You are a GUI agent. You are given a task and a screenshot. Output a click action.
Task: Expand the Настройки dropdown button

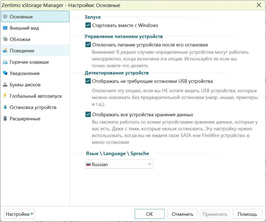(x=19, y=214)
